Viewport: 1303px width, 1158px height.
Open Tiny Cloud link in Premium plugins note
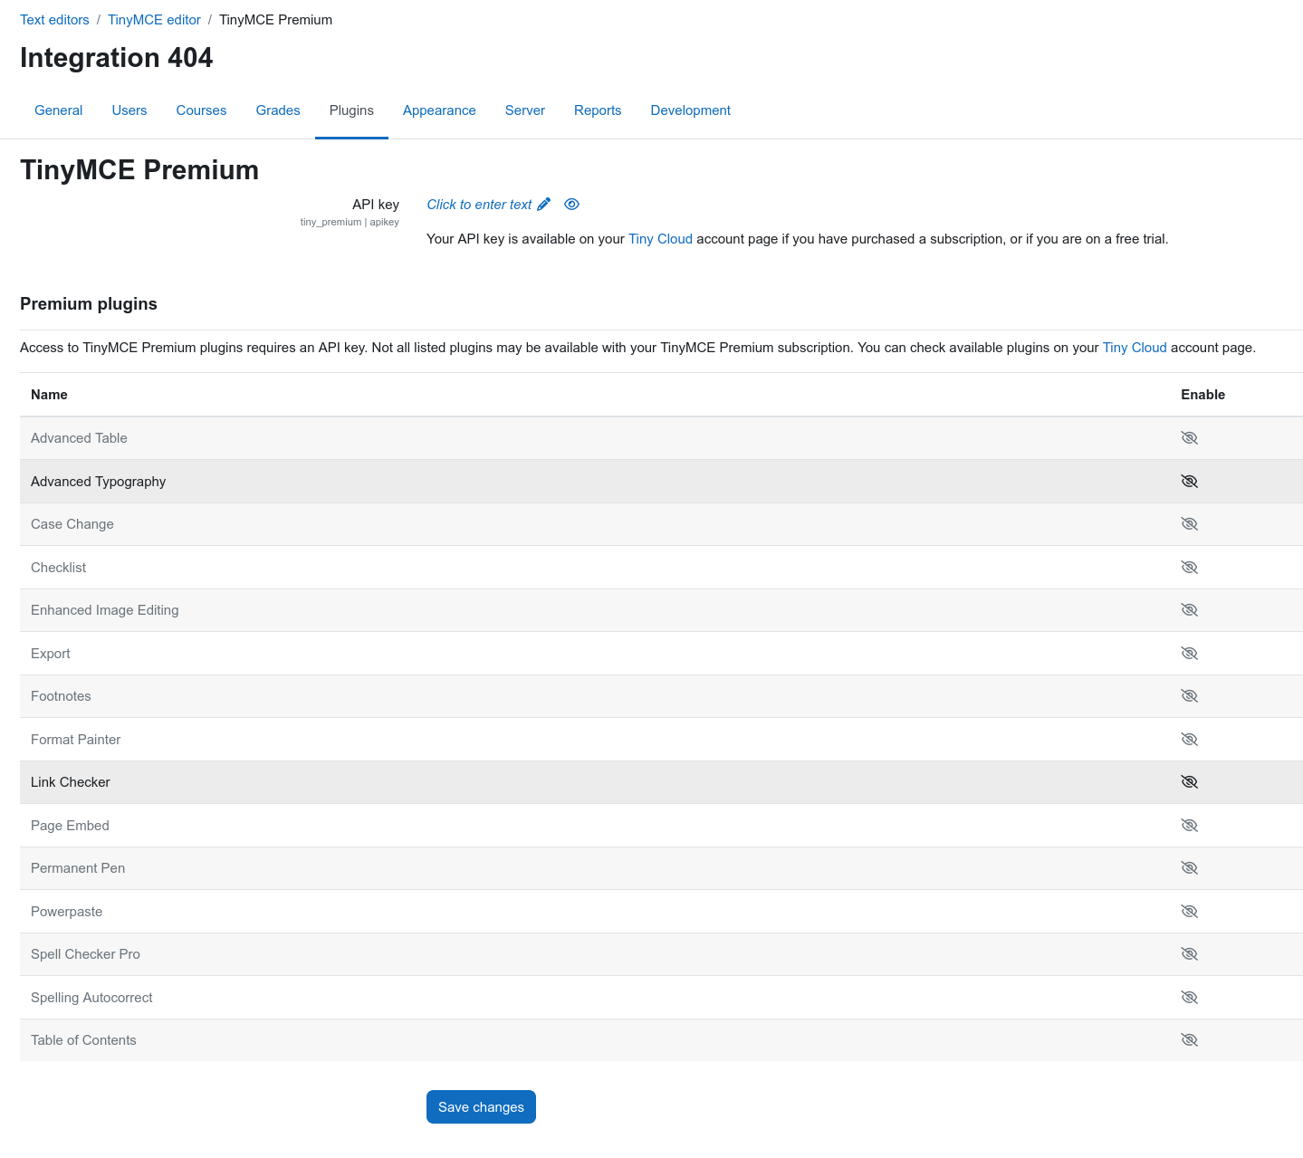tap(1135, 348)
